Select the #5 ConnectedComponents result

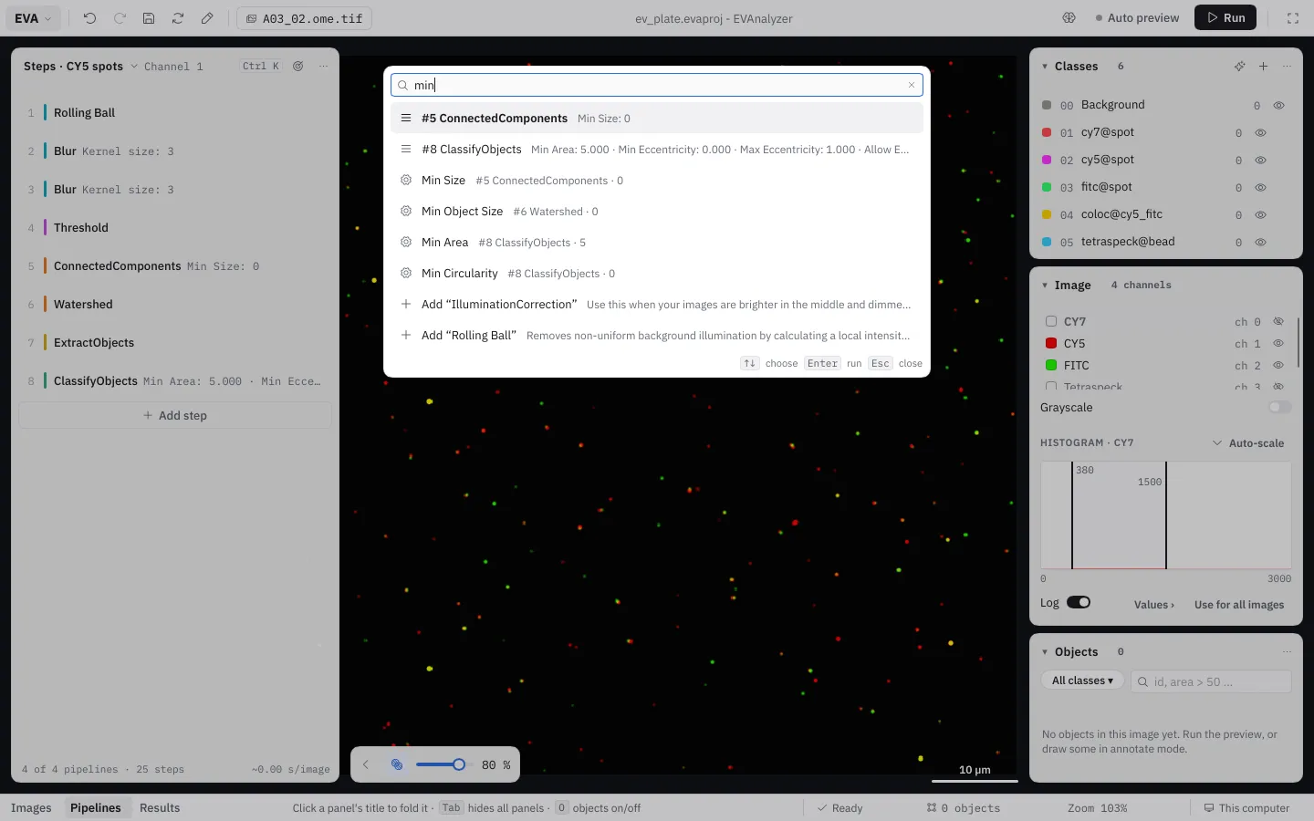click(657, 118)
